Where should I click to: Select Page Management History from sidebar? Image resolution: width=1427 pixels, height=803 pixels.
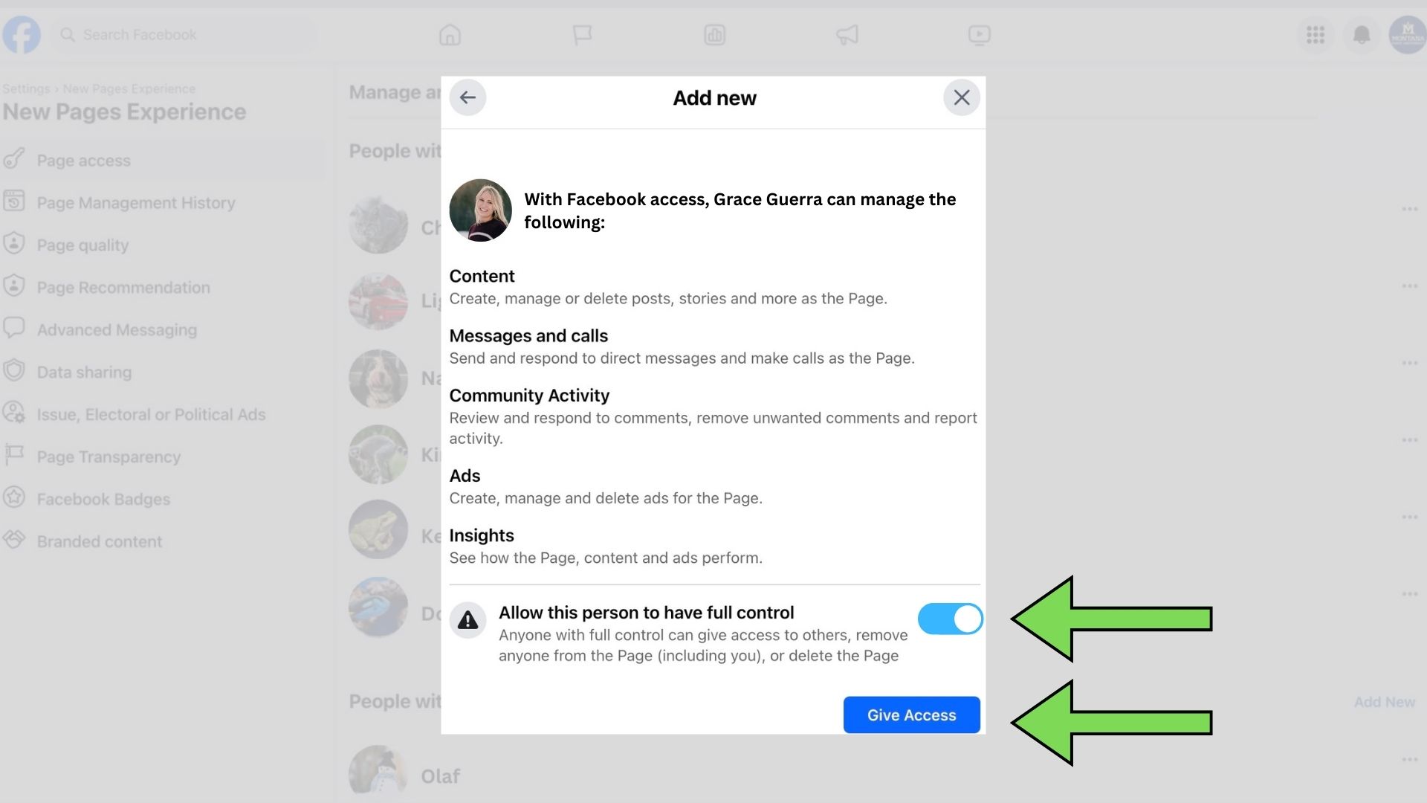136,203
